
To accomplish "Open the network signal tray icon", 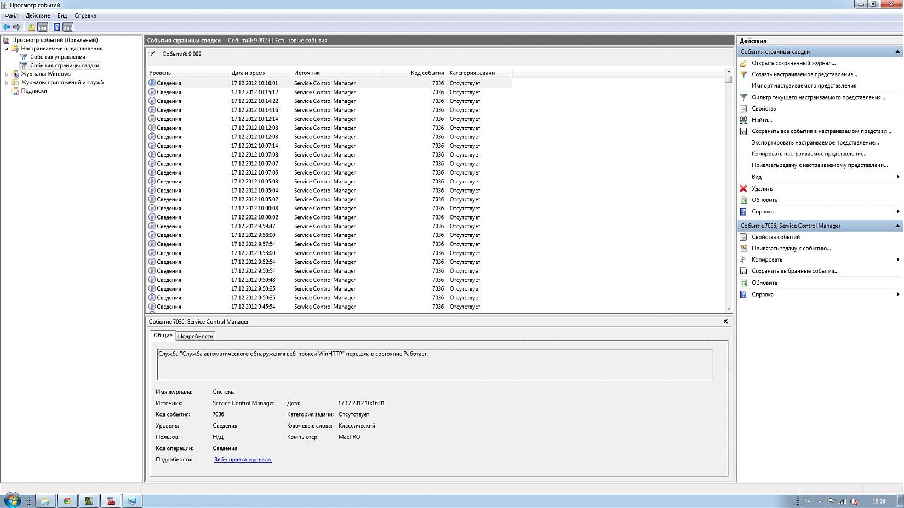I will coord(843,501).
